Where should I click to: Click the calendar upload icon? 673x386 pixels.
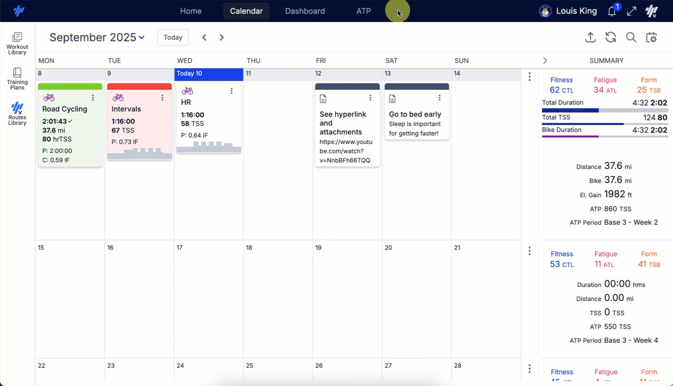pos(590,37)
